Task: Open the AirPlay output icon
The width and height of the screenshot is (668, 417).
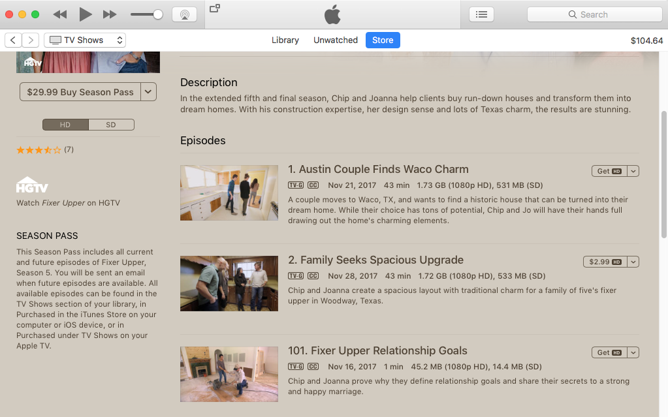Action: [184, 14]
